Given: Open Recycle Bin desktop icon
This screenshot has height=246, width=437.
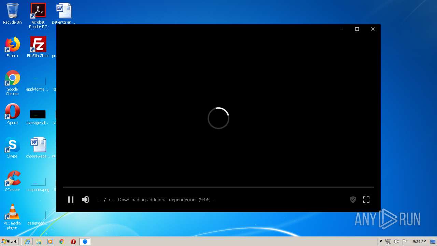Looking at the screenshot, I should pos(12,14).
